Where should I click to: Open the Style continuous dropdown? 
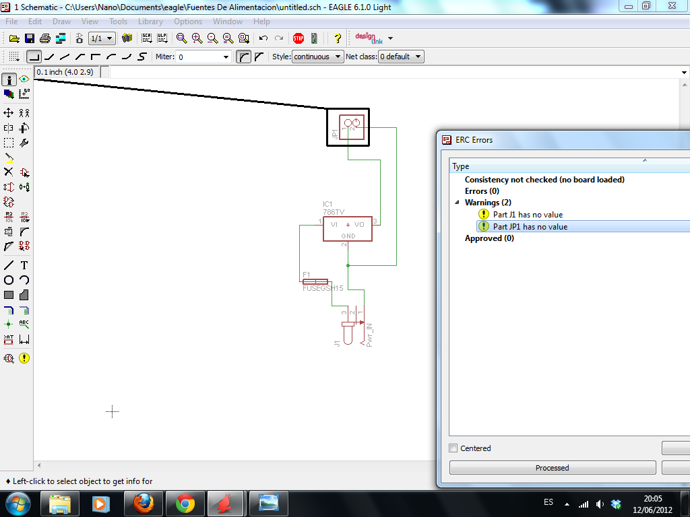pos(317,57)
